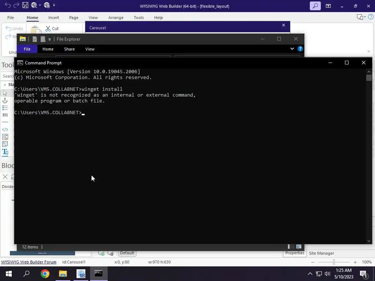Select the Bookmark anchor tool
The image size is (375, 281).
click(x=5, y=101)
